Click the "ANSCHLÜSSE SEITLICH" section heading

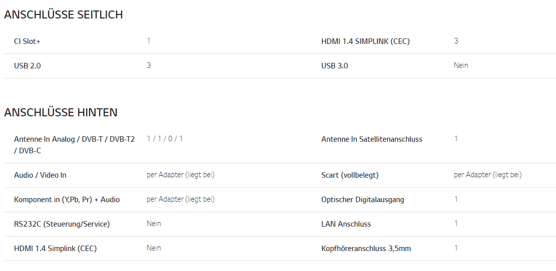pyautogui.click(x=64, y=15)
